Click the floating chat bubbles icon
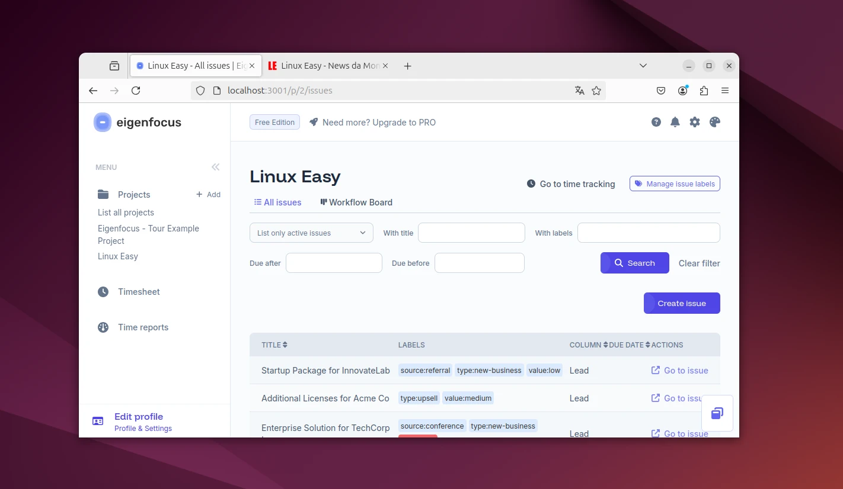Image resolution: width=843 pixels, height=489 pixels. tap(717, 413)
